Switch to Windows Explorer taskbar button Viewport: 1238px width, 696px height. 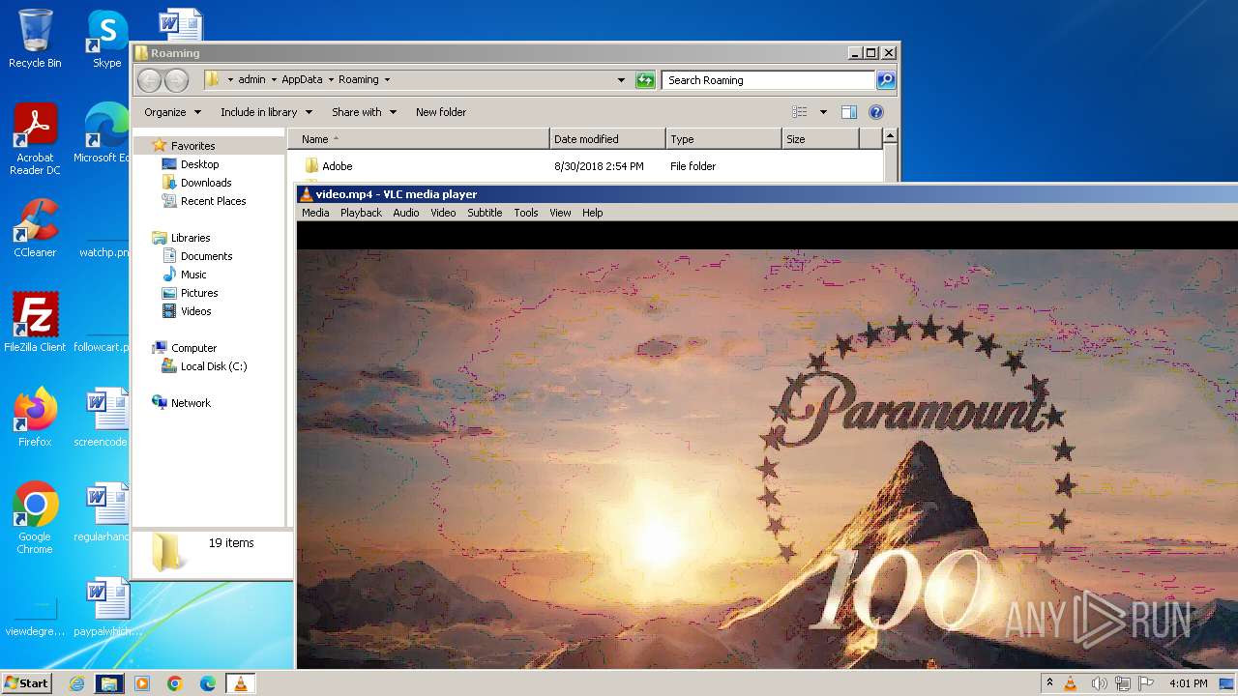109,683
